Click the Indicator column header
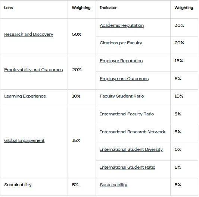The height and width of the screenshot is (197, 199). pos(108,8)
